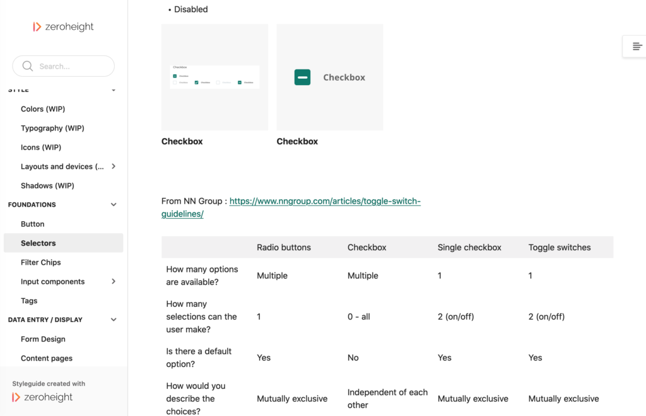Open the table of contents icon
646x416 pixels.
[x=637, y=46]
